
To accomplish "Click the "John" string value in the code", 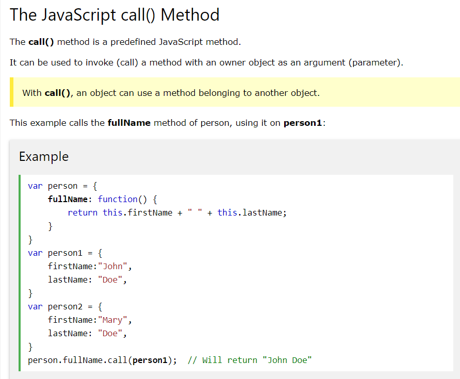I will tap(112, 267).
